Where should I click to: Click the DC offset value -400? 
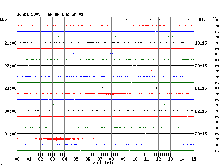coord(216,54)
